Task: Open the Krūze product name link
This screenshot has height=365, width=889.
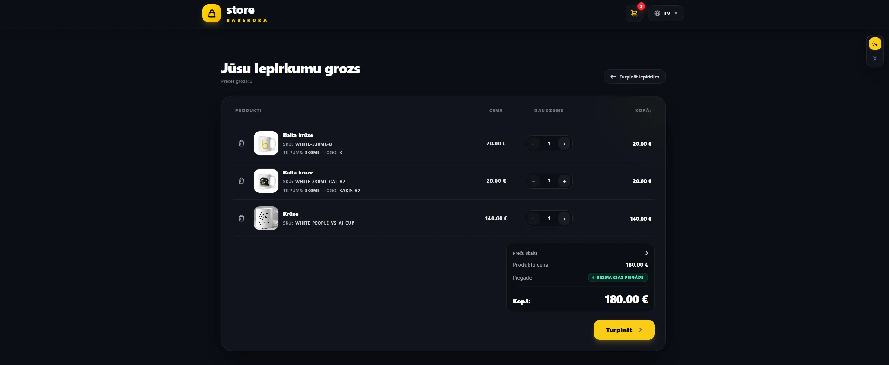Action: click(x=291, y=214)
